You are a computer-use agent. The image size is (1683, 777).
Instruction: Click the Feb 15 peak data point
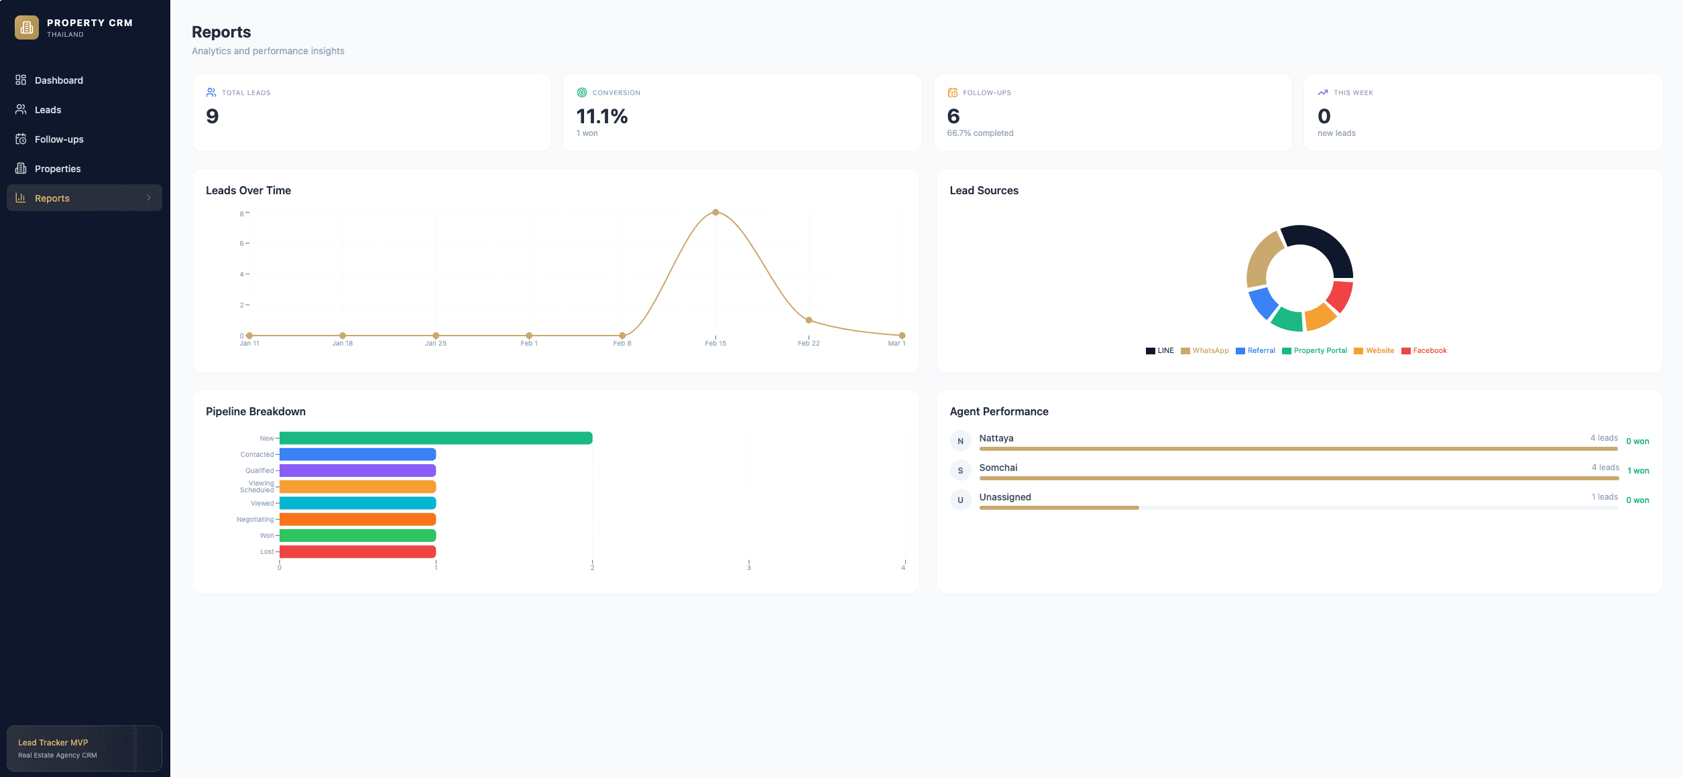[x=715, y=212]
